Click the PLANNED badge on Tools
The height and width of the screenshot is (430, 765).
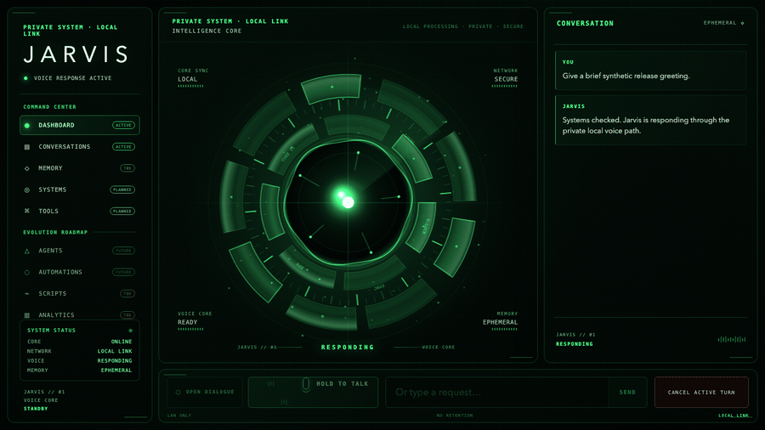click(x=122, y=211)
